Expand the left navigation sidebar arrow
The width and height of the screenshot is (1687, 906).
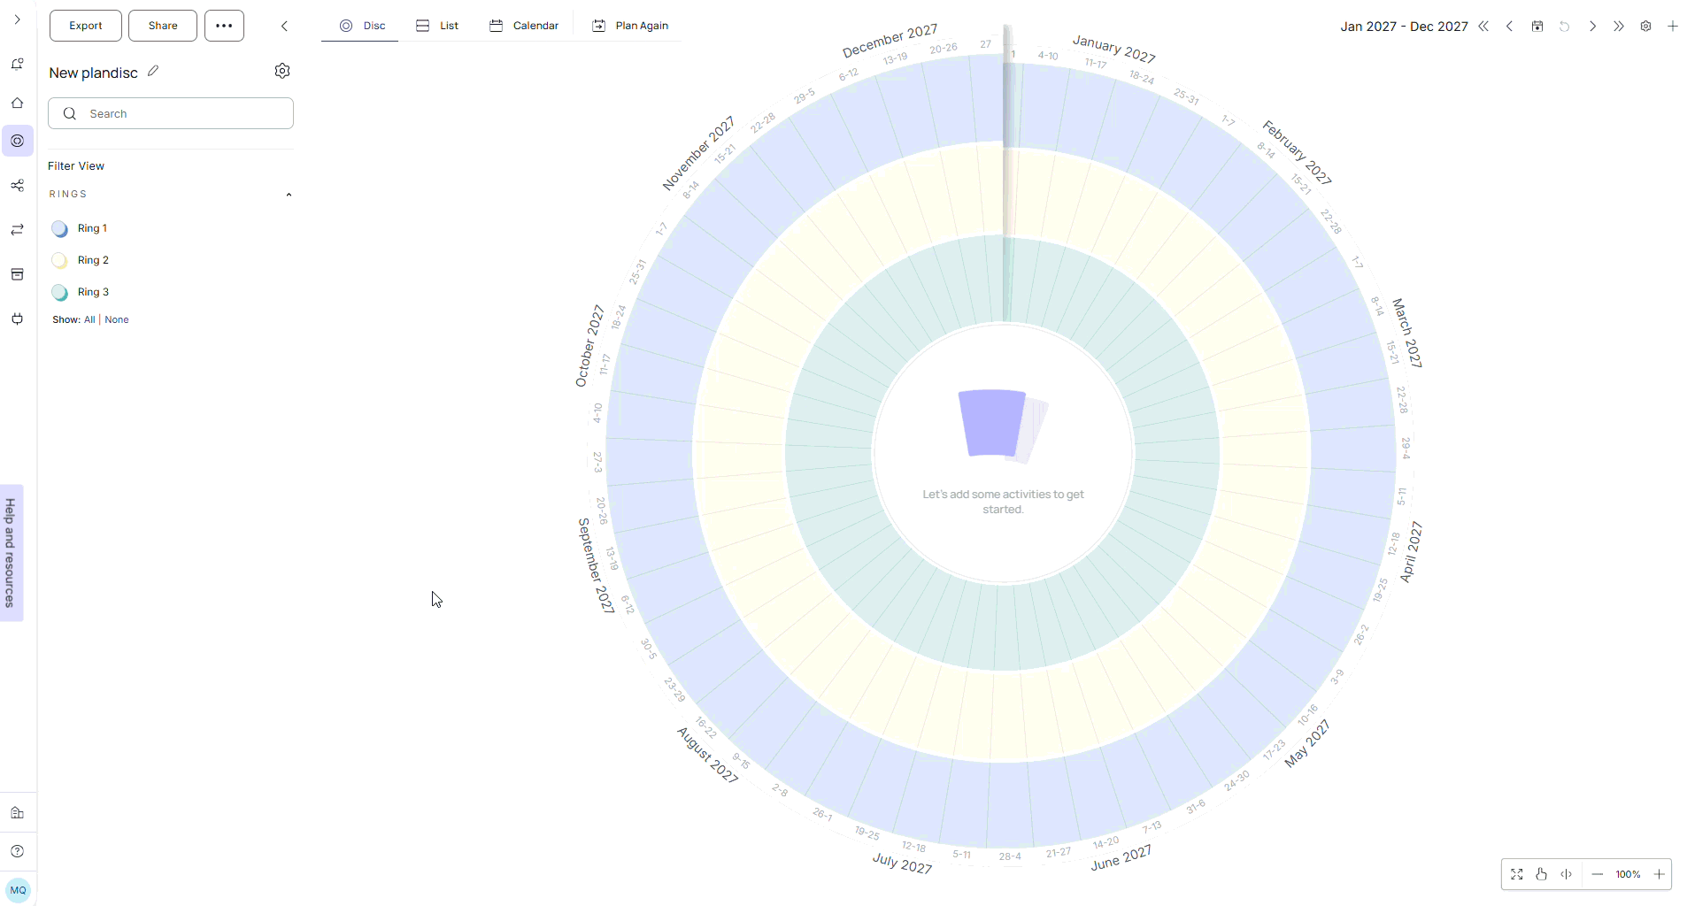point(17,19)
